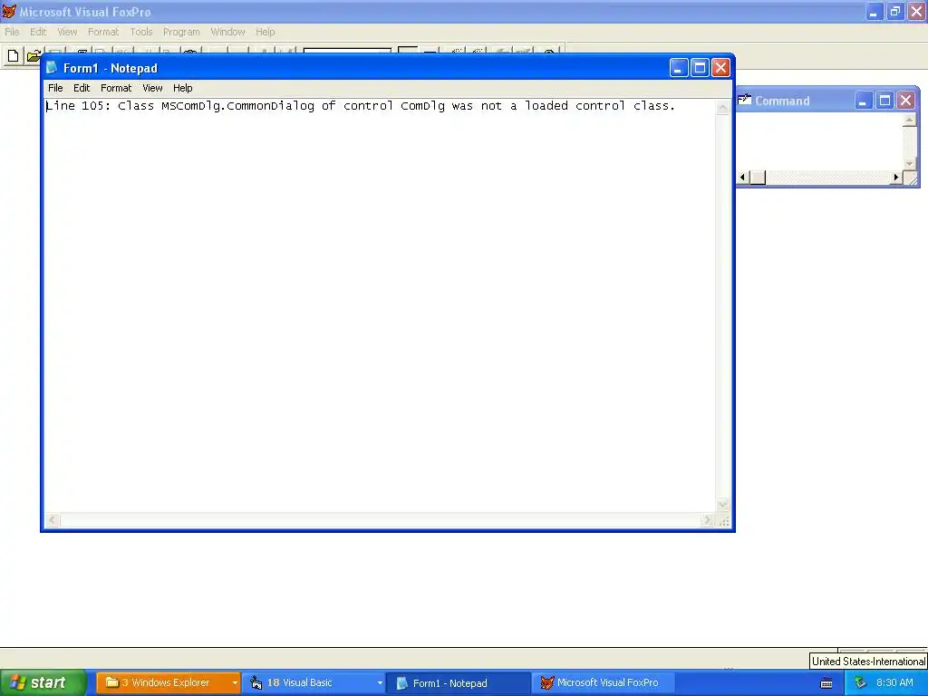Minimize the Form1 Notepad window
Screen dimensions: 928x696
678,68
